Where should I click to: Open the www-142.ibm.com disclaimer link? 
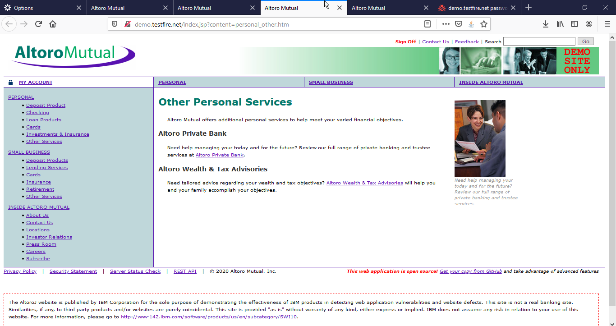click(209, 317)
